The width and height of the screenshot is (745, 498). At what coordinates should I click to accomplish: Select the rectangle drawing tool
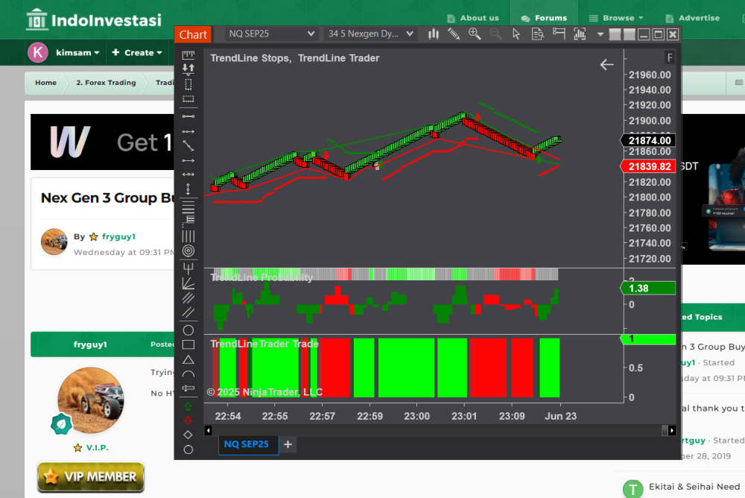click(188, 344)
